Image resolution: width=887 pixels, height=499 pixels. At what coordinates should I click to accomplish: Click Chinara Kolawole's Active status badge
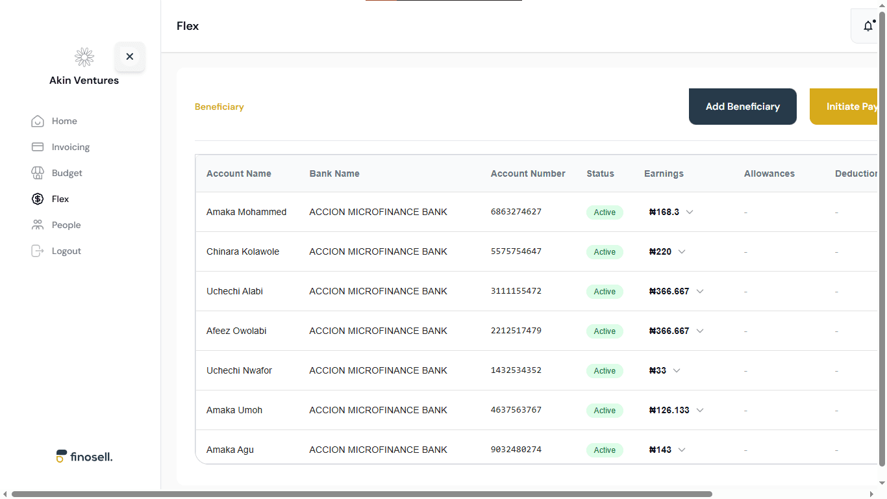click(605, 251)
